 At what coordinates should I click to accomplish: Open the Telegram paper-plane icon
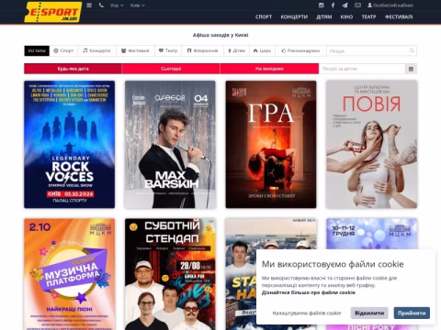tap(345, 5)
